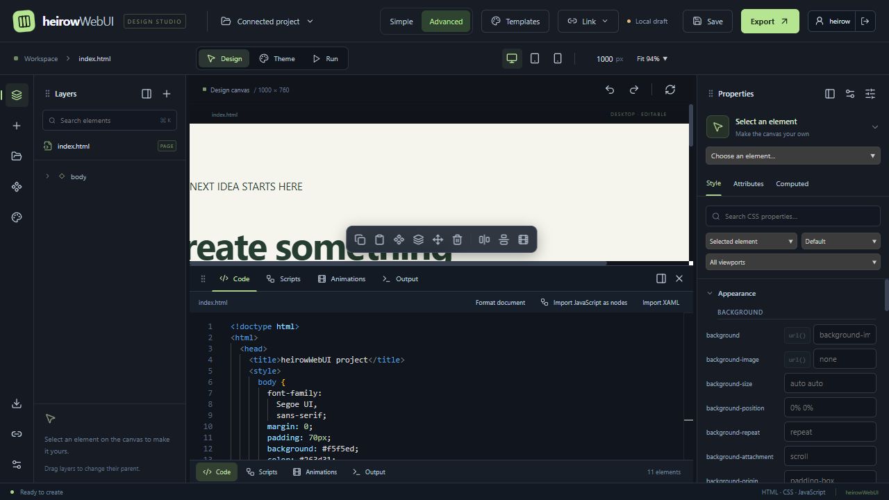Add a new layer with plus icon
Image resolution: width=889 pixels, height=500 pixels.
coord(167,94)
